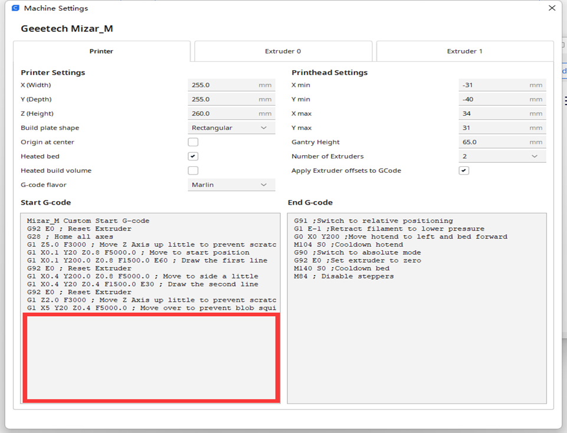Click the Geeetech Mizar_M printer name heading
This screenshot has width=567, height=433.
click(x=67, y=28)
